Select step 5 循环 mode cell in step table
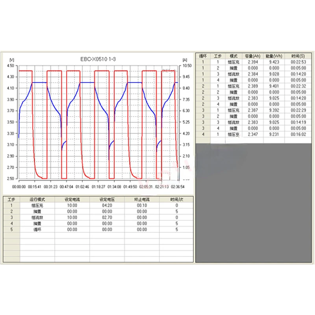The height and width of the screenshot is (315, 315). point(37,230)
